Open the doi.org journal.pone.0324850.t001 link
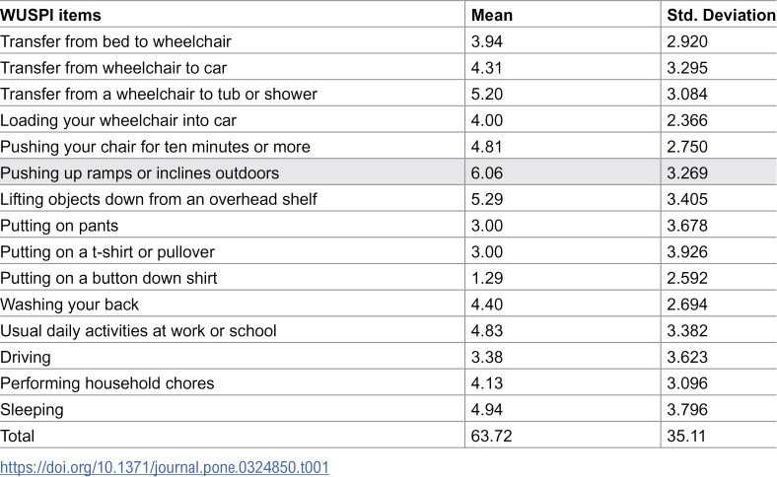The height and width of the screenshot is (477, 777). coord(165,467)
